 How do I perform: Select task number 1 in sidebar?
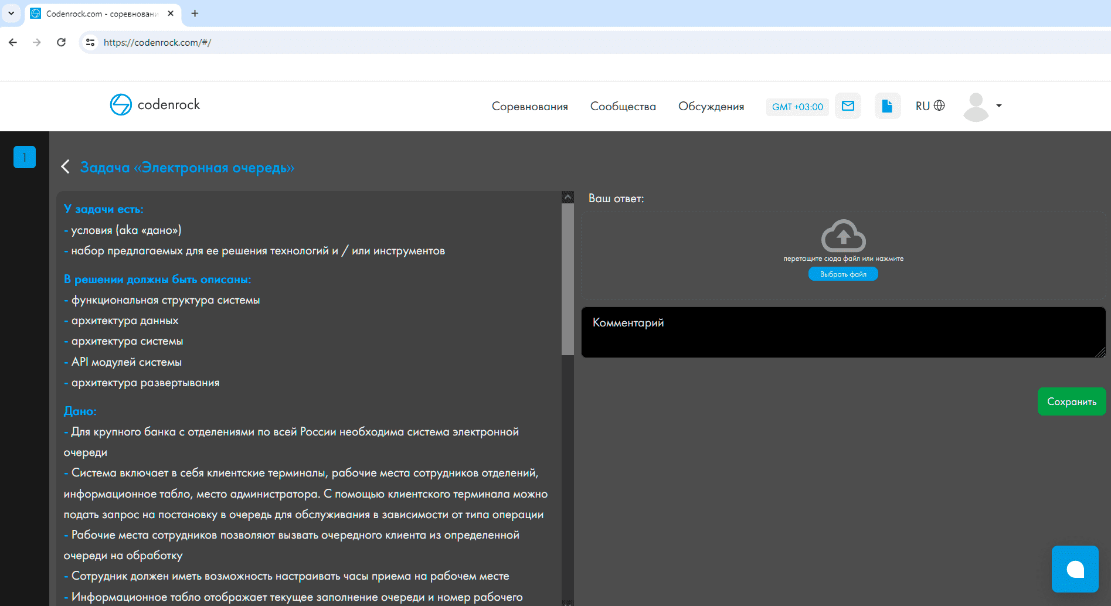[x=25, y=157]
